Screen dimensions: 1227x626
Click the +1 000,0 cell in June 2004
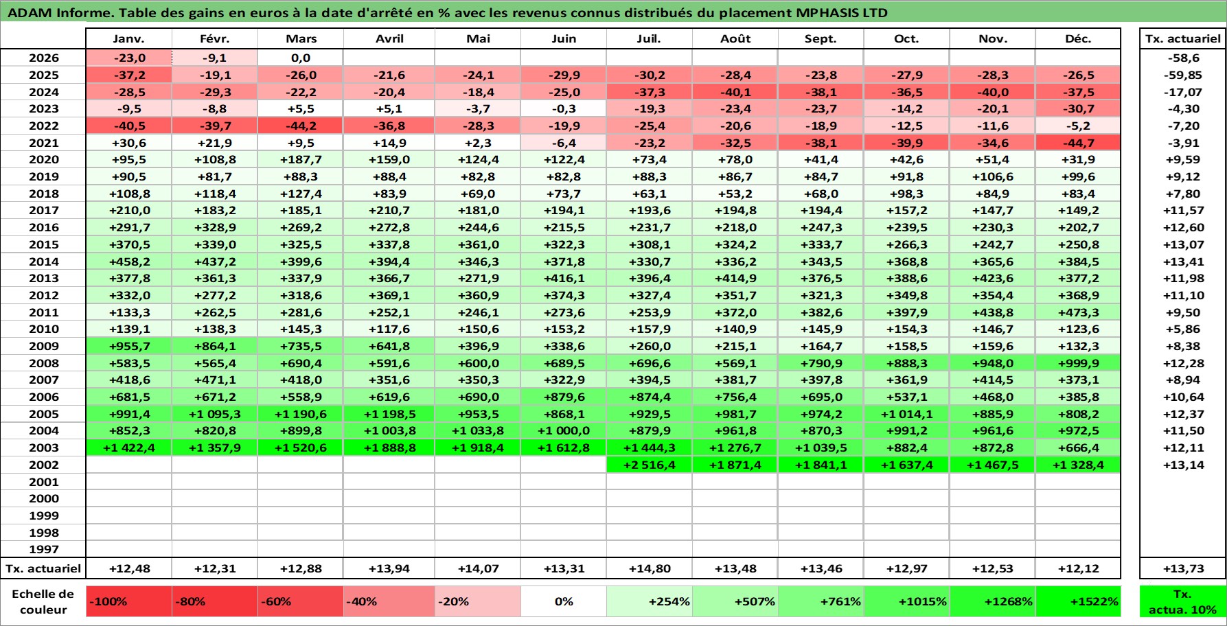(564, 430)
